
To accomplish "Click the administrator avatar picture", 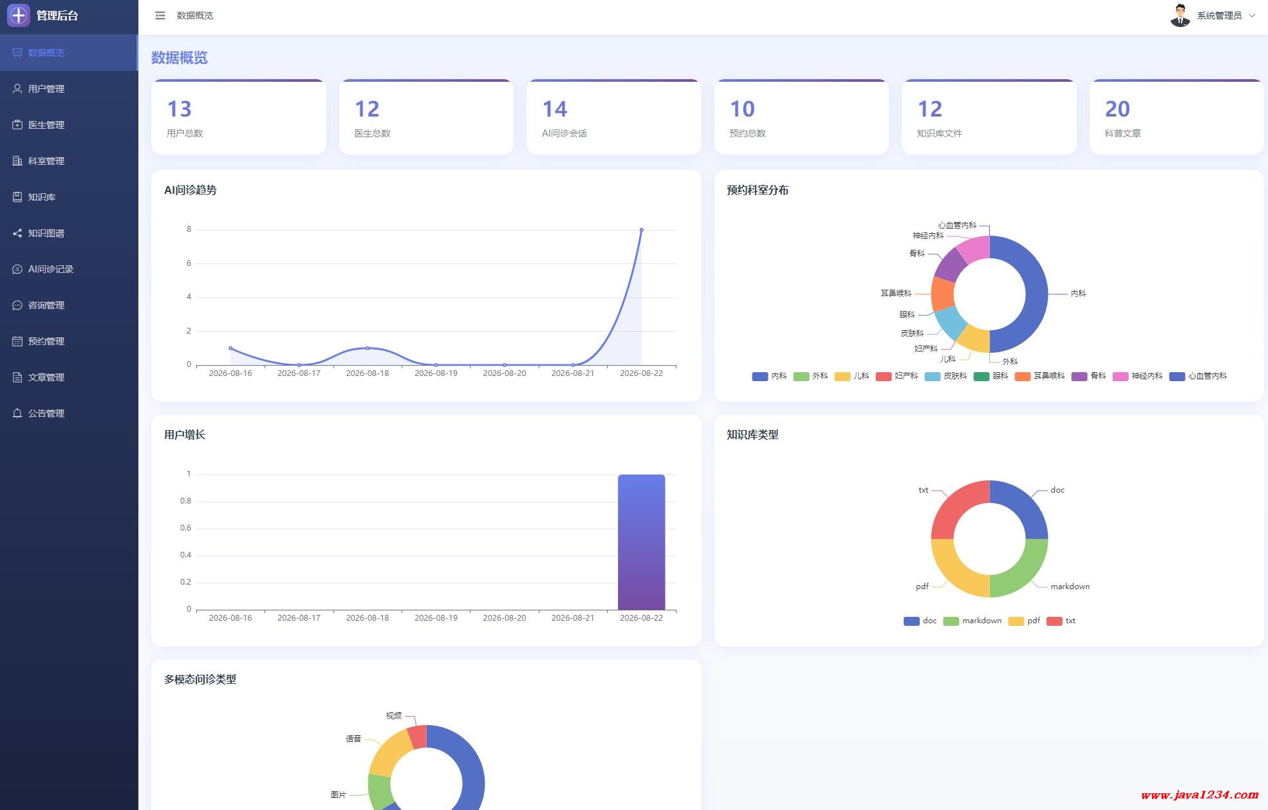I will point(1180,15).
